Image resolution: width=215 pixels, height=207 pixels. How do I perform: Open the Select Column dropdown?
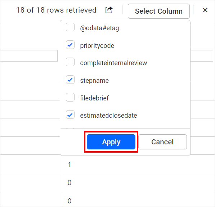[159, 11]
